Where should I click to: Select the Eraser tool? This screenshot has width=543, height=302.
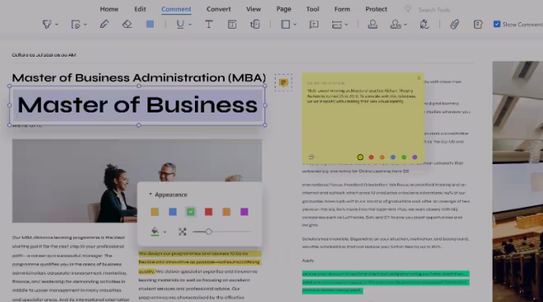[127, 24]
